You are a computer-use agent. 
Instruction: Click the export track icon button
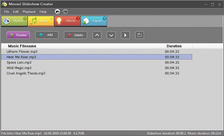(140, 35)
